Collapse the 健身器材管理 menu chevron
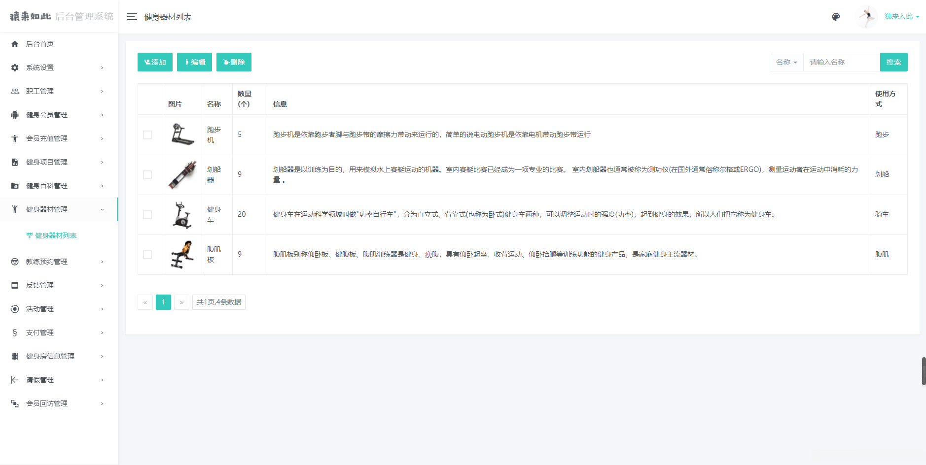This screenshot has height=465, width=926. (102, 209)
